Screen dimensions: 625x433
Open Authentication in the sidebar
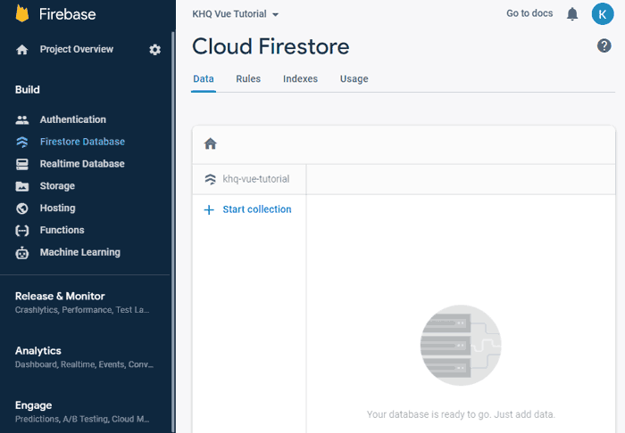pos(73,119)
